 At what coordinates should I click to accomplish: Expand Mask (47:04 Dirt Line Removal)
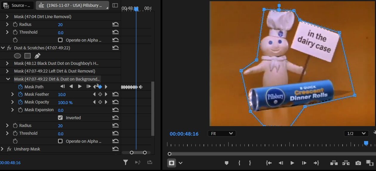7,17
